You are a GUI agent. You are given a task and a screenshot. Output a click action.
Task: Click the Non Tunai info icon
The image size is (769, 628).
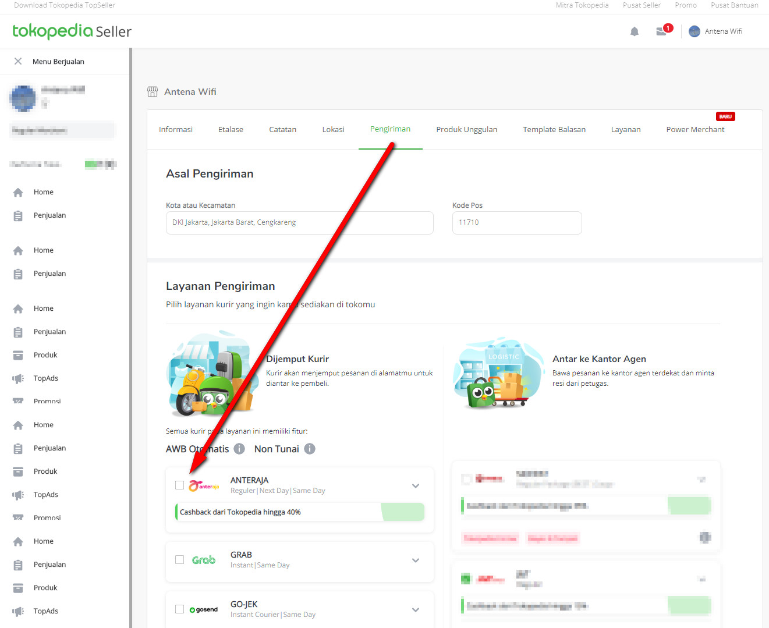coord(310,449)
